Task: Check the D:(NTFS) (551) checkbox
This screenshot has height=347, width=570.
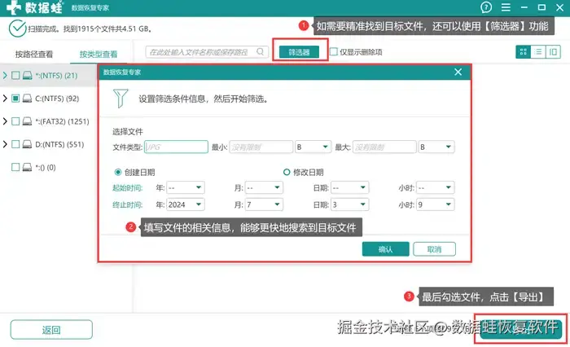Action: (15, 144)
